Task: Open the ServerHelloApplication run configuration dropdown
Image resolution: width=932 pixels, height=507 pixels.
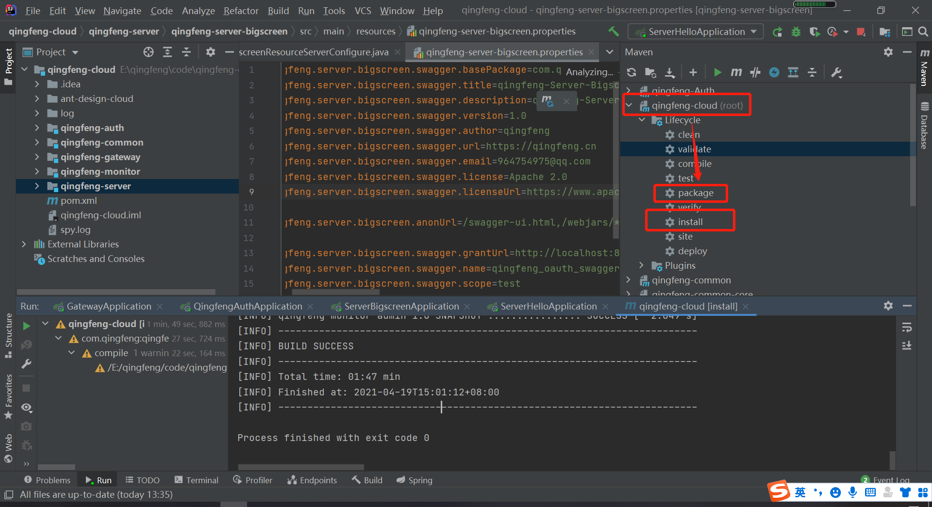Action: 696,32
